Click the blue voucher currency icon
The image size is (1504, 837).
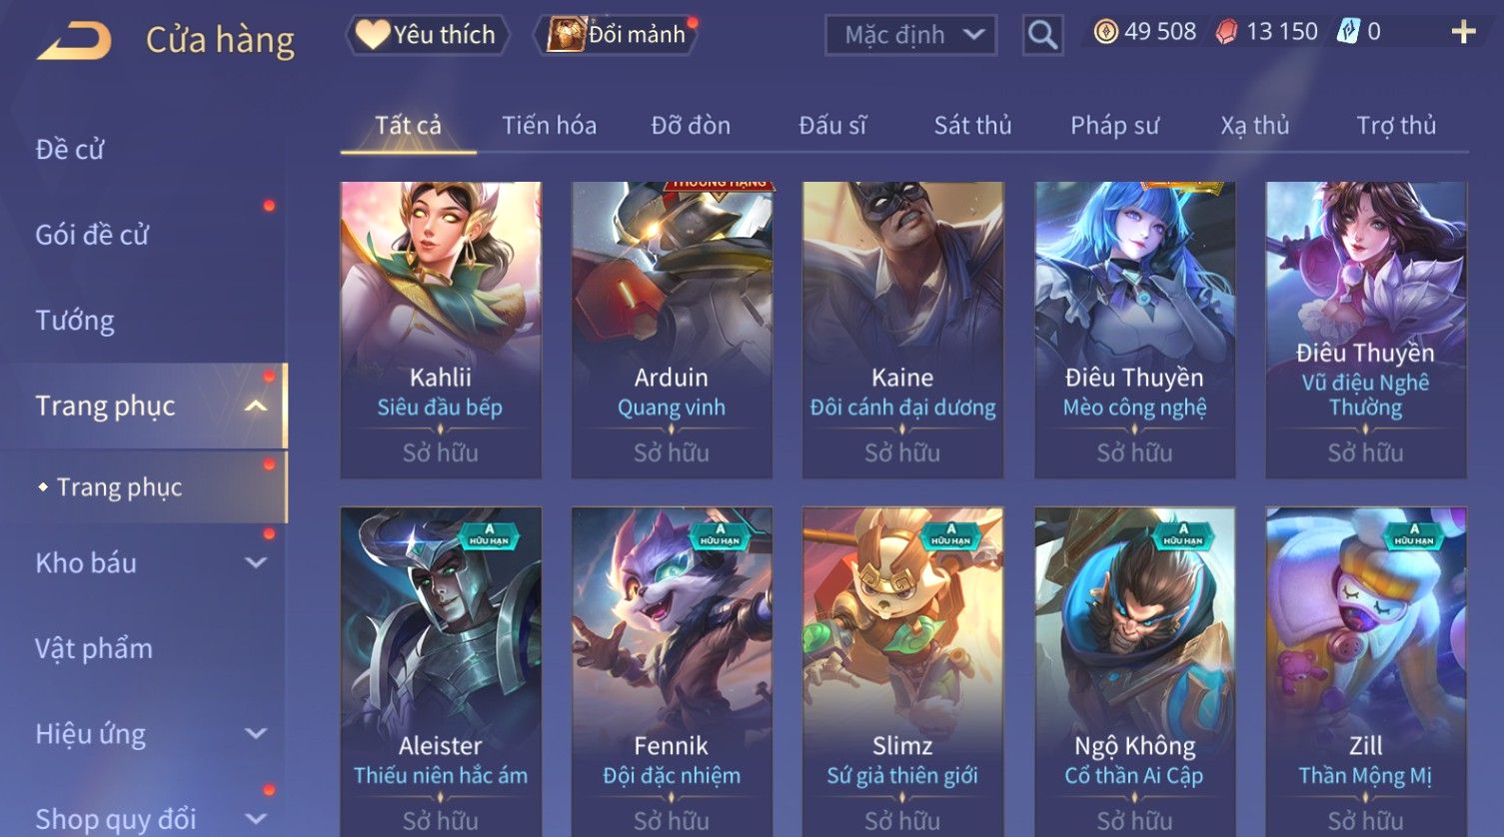(1349, 32)
